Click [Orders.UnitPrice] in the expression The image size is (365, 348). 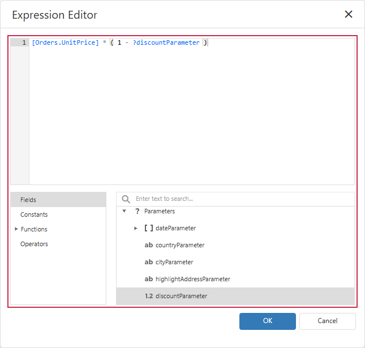pyautogui.click(x=65, y=42)
